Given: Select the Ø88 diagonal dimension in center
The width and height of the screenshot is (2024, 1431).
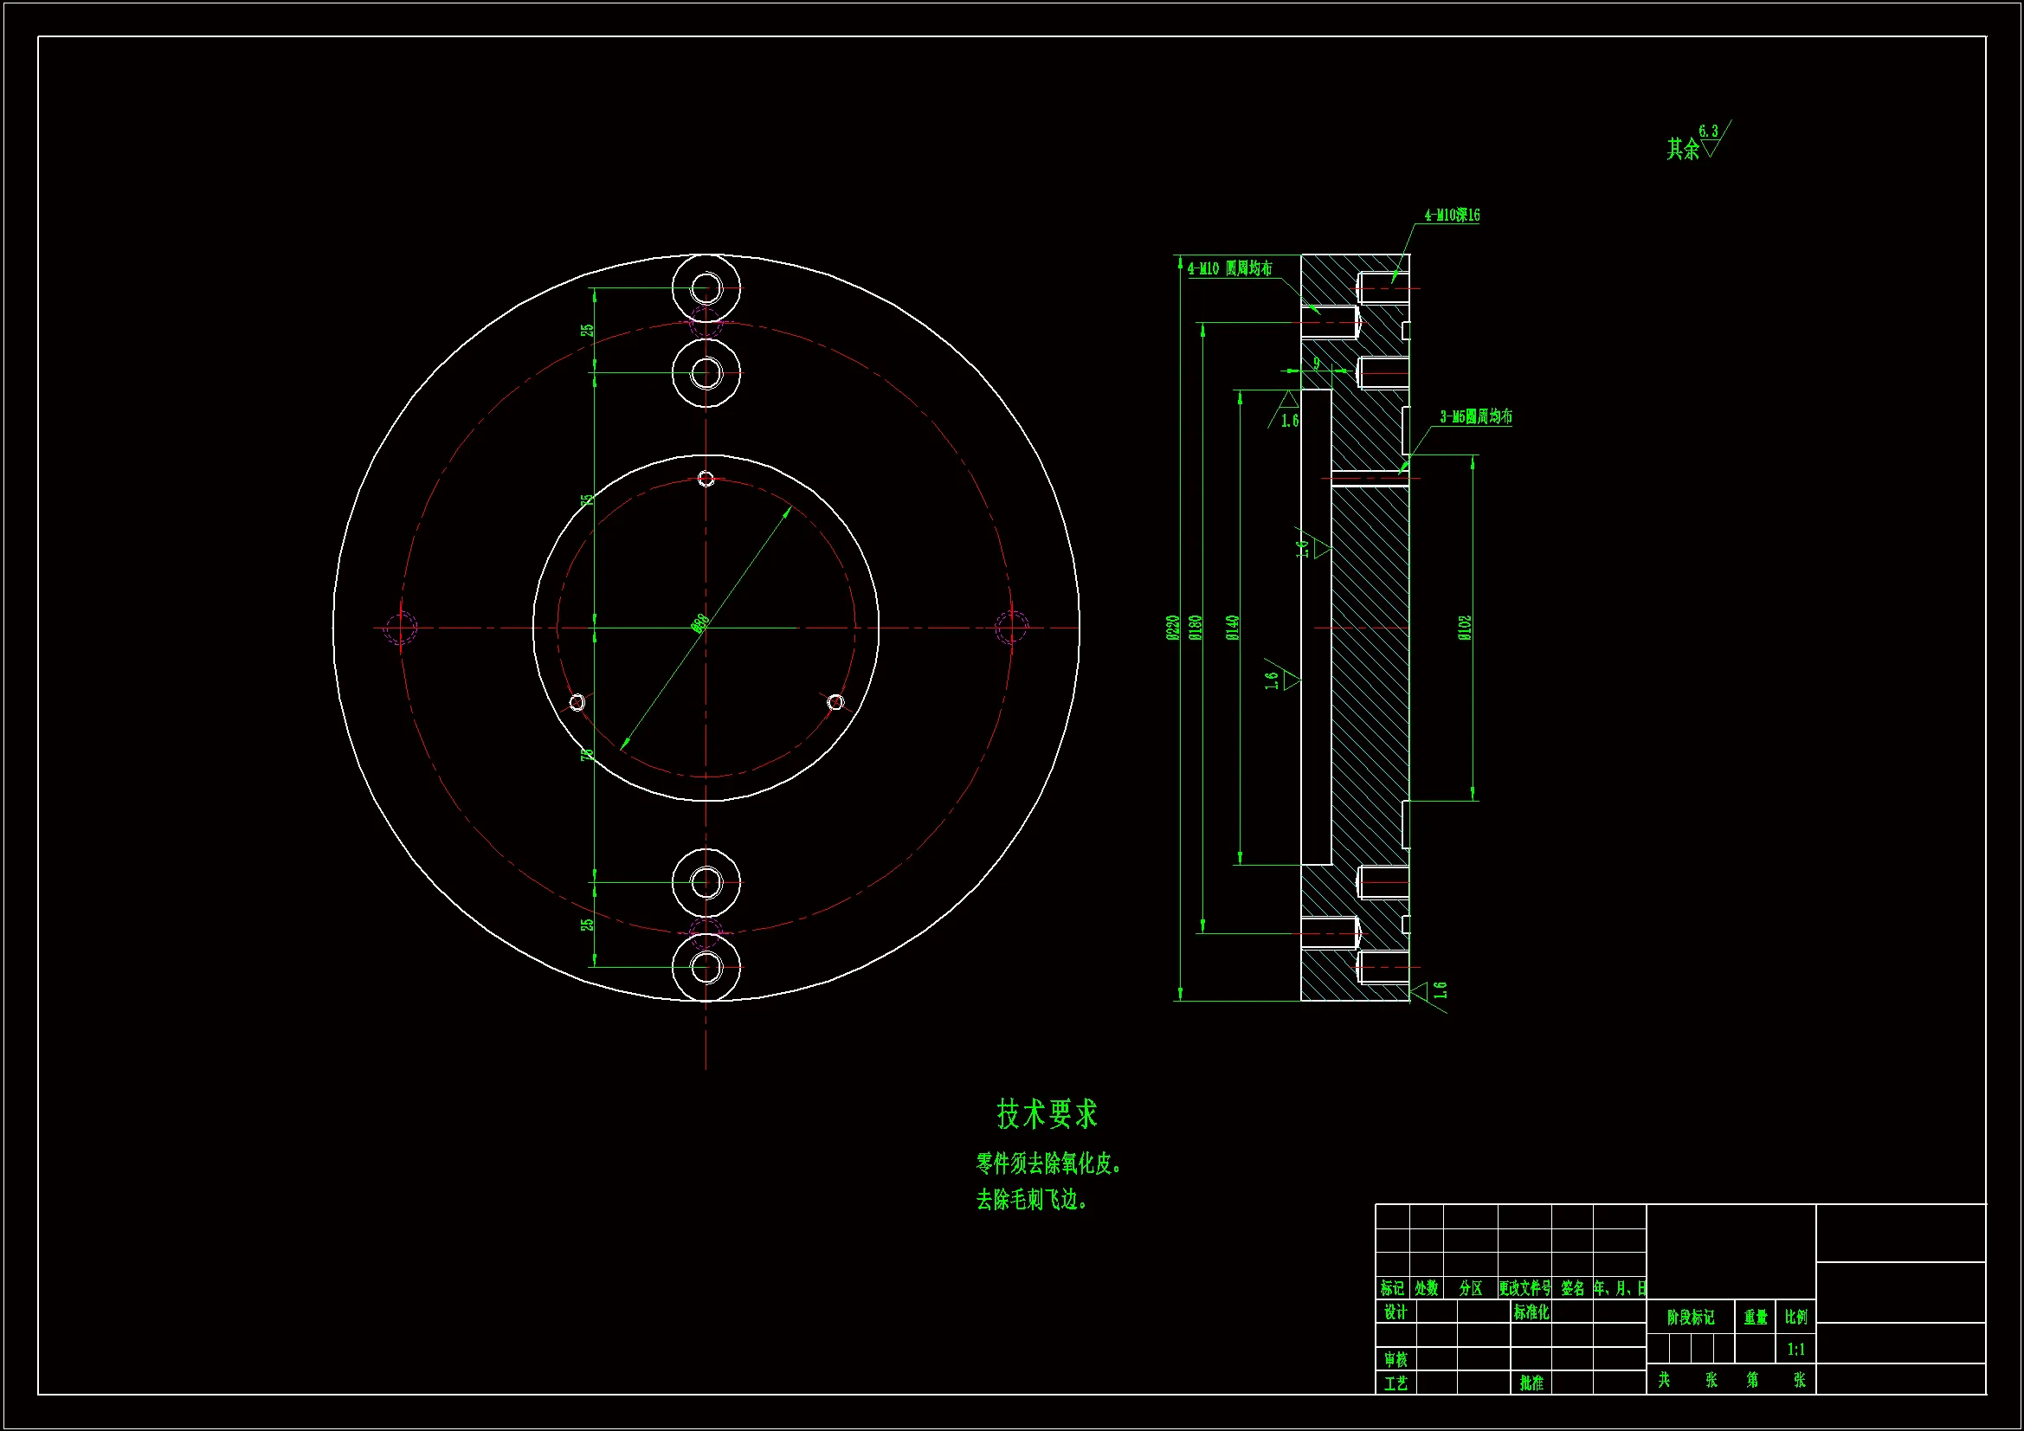Looking at the screenshot, I should point(700,623).
